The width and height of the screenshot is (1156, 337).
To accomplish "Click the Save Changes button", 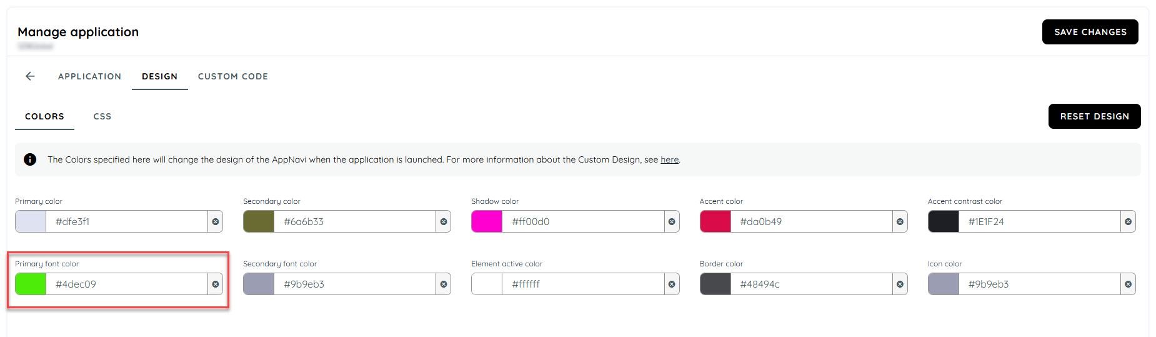I will (1090, 32).
